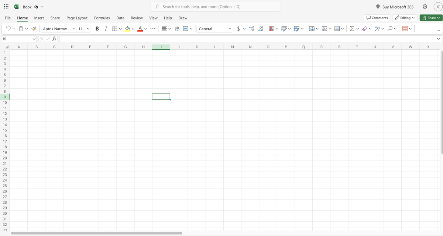This screenshot has width=443, height=236.
Task: Toggle italic formatting
Action: coord(106,28)
